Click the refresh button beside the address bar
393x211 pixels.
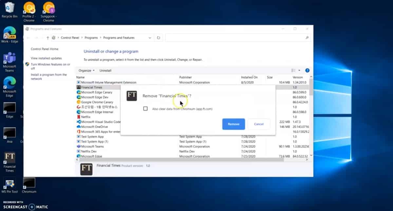pyautogui.click(x=159, y=38)
